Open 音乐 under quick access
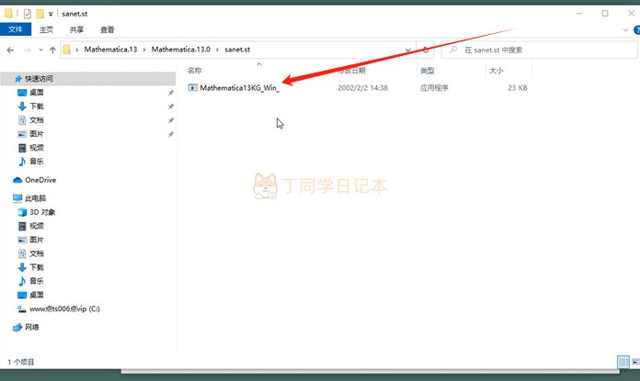The image size is (640, 381). [x=37, y=162]
